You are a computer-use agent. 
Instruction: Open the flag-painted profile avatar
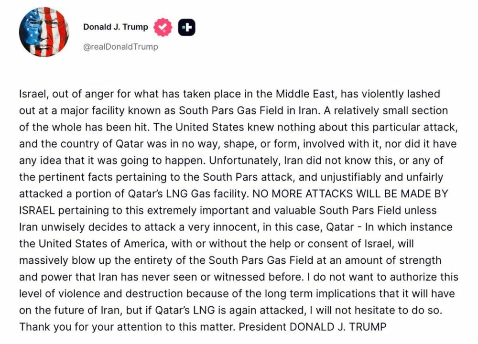pos(44,33)
